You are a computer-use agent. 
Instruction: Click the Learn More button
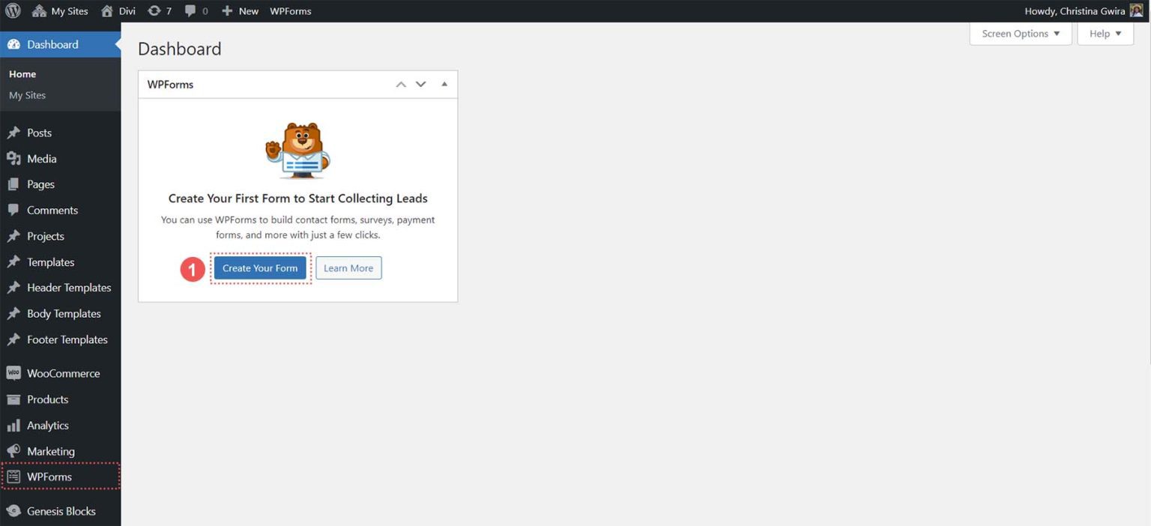[348, 267]
